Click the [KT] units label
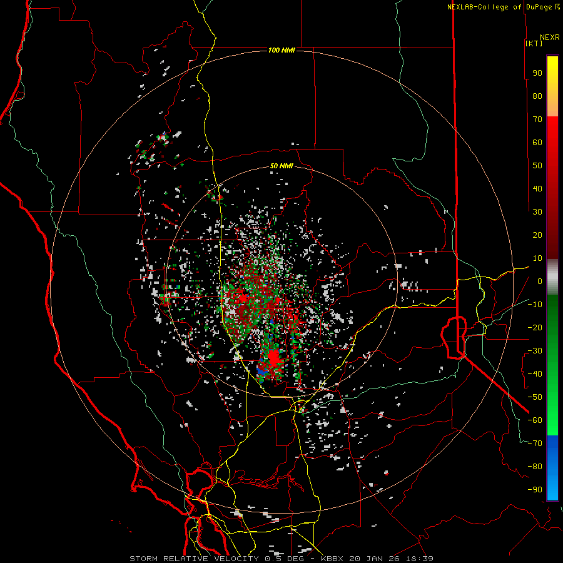The image size is (563, 563). (x=534, y=43)
